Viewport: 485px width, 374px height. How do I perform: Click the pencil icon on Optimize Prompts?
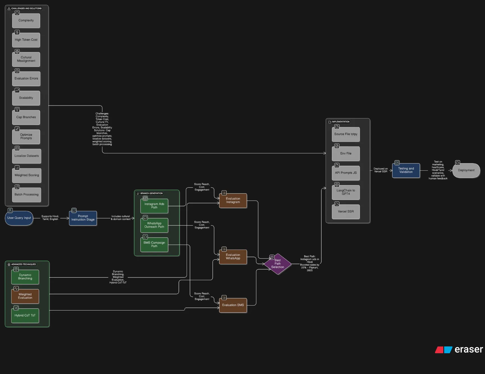pos(17,129)
